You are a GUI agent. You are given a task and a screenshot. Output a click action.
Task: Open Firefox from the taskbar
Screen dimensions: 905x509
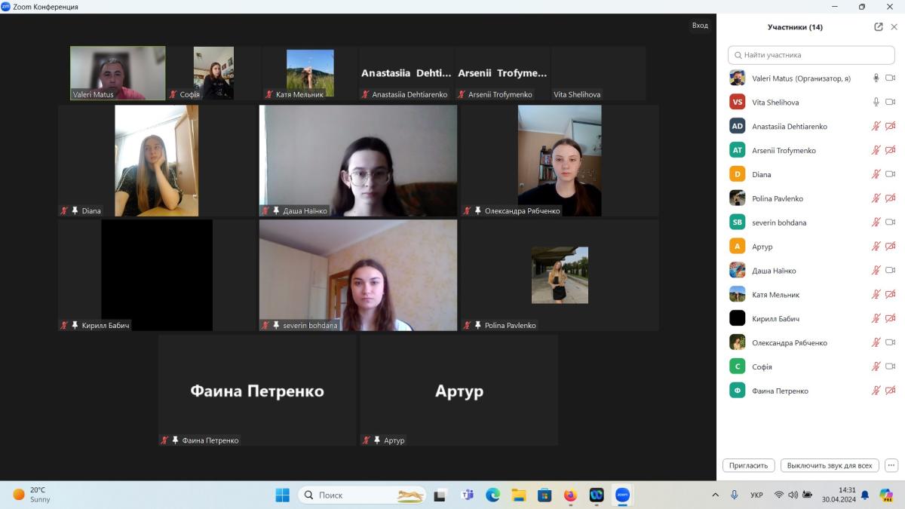pos(570,495)
